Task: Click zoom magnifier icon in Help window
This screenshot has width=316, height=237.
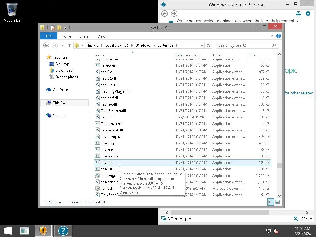Action: (296, 219)
